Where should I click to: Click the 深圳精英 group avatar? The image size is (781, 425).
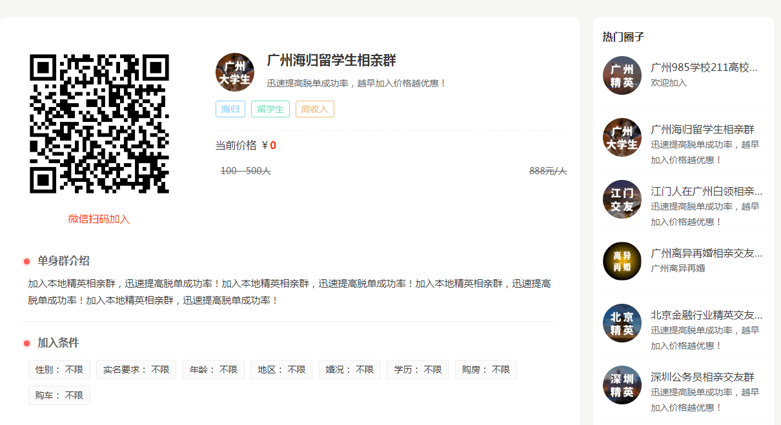tap(622, 385)
